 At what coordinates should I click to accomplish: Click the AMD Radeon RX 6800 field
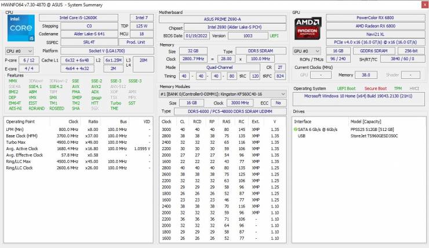(x=376, y=26)
